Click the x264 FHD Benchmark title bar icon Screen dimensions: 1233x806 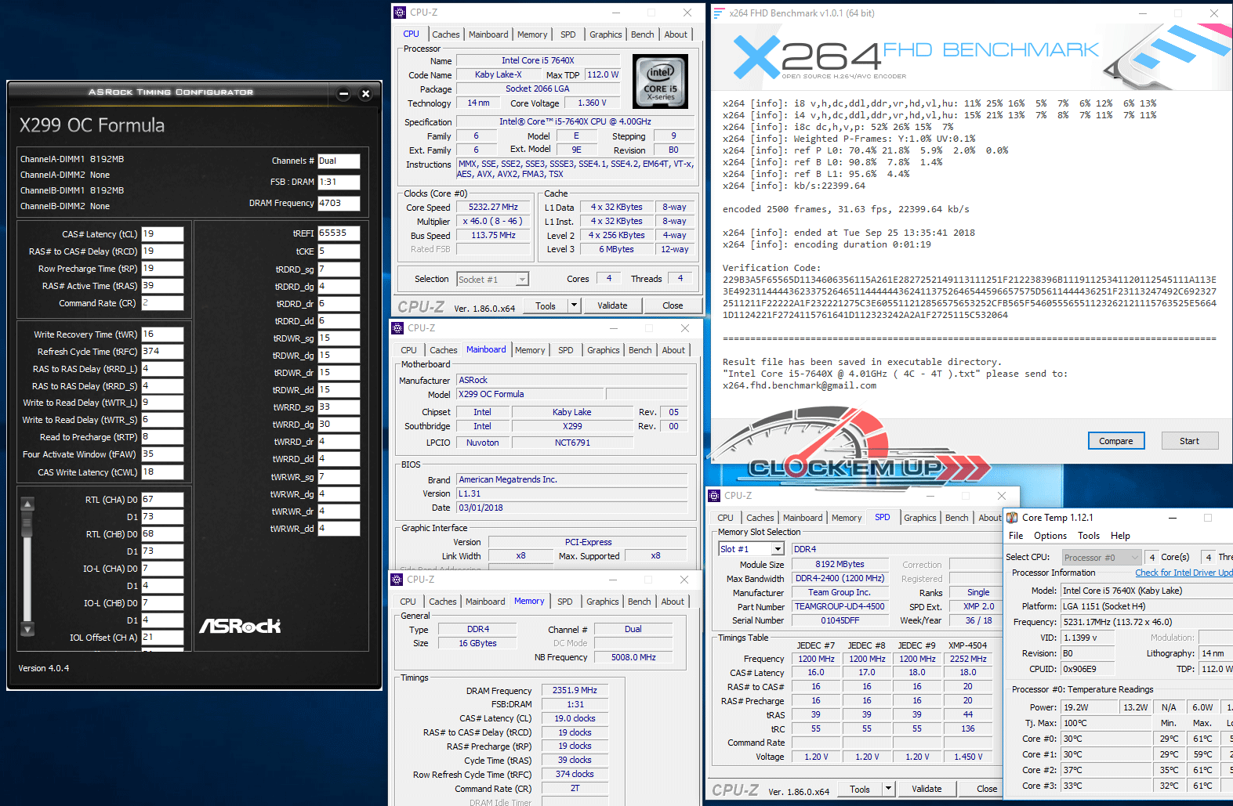coord(719,13)
